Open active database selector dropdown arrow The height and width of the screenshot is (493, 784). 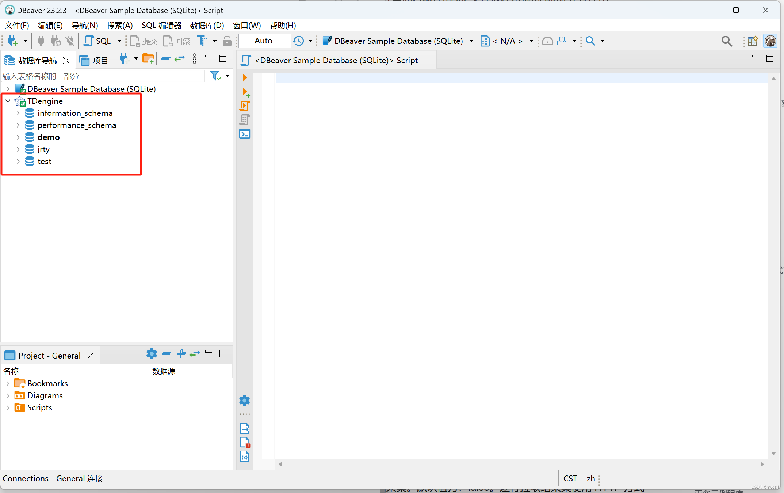tap(471, 41)
